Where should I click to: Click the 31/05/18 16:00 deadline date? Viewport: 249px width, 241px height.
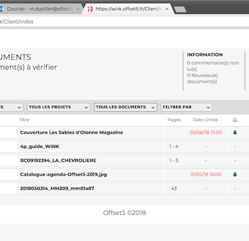tap(205, 175)
